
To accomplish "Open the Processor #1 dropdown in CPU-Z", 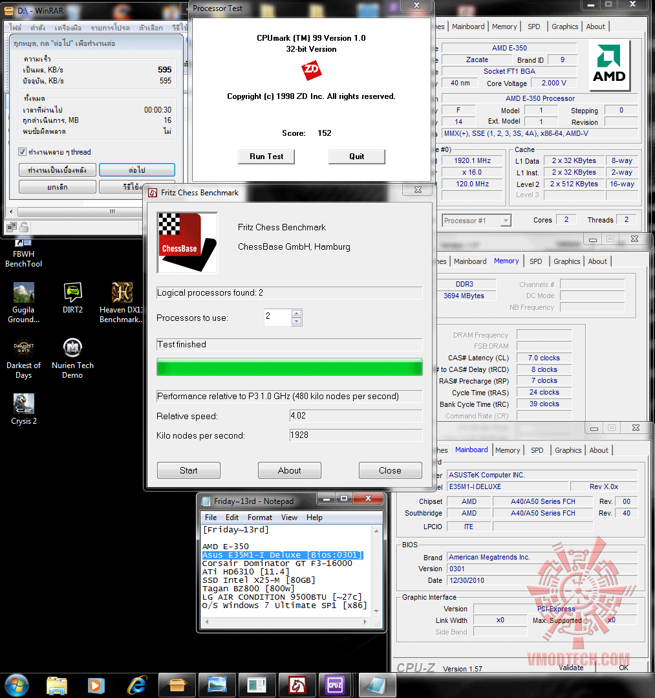I will (506, 221).
